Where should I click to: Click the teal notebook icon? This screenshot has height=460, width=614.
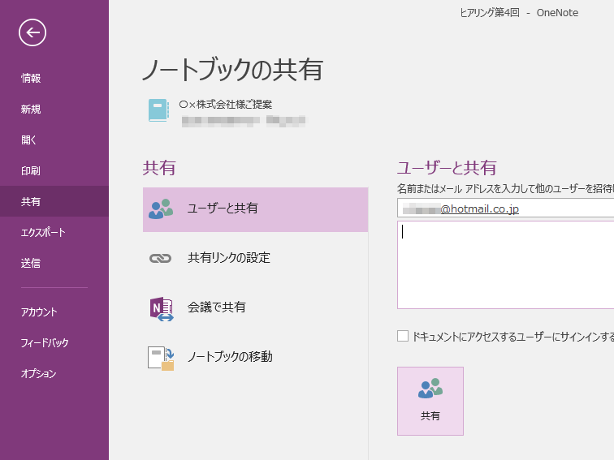click(158, 110)
